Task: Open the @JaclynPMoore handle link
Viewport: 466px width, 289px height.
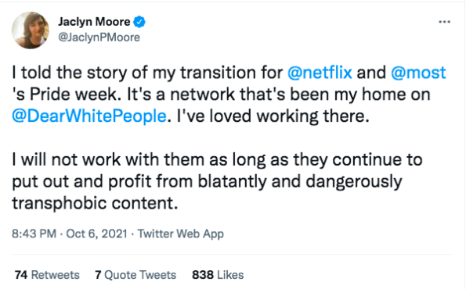Action: [99, 37]
